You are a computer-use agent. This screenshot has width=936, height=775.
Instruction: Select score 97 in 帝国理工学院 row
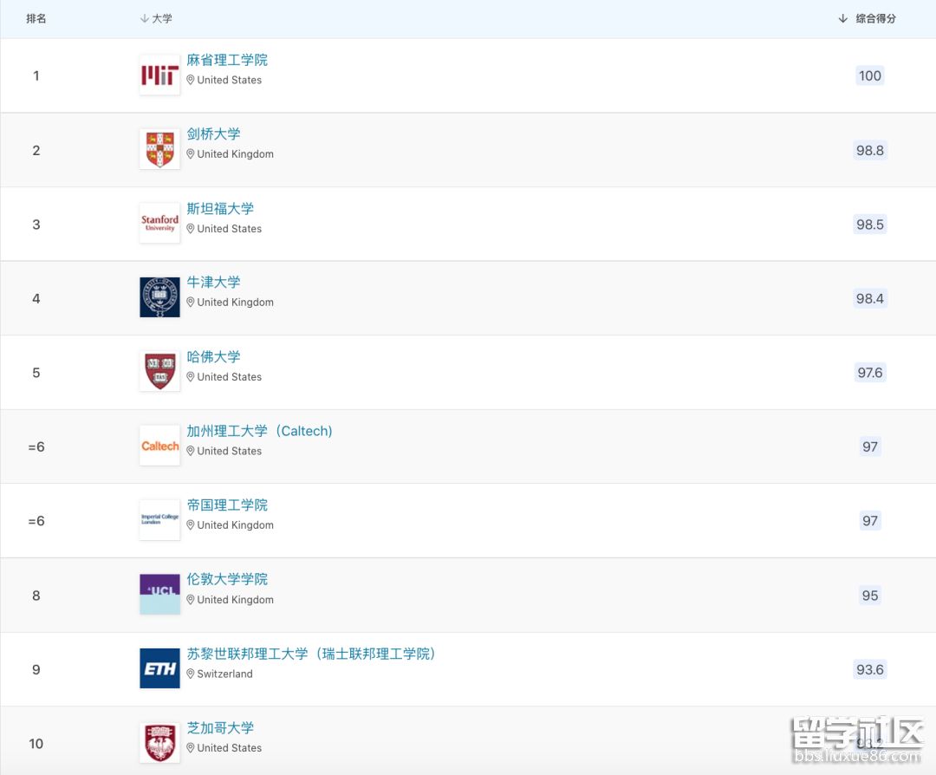pyautogui.click(x=870, y=521)
